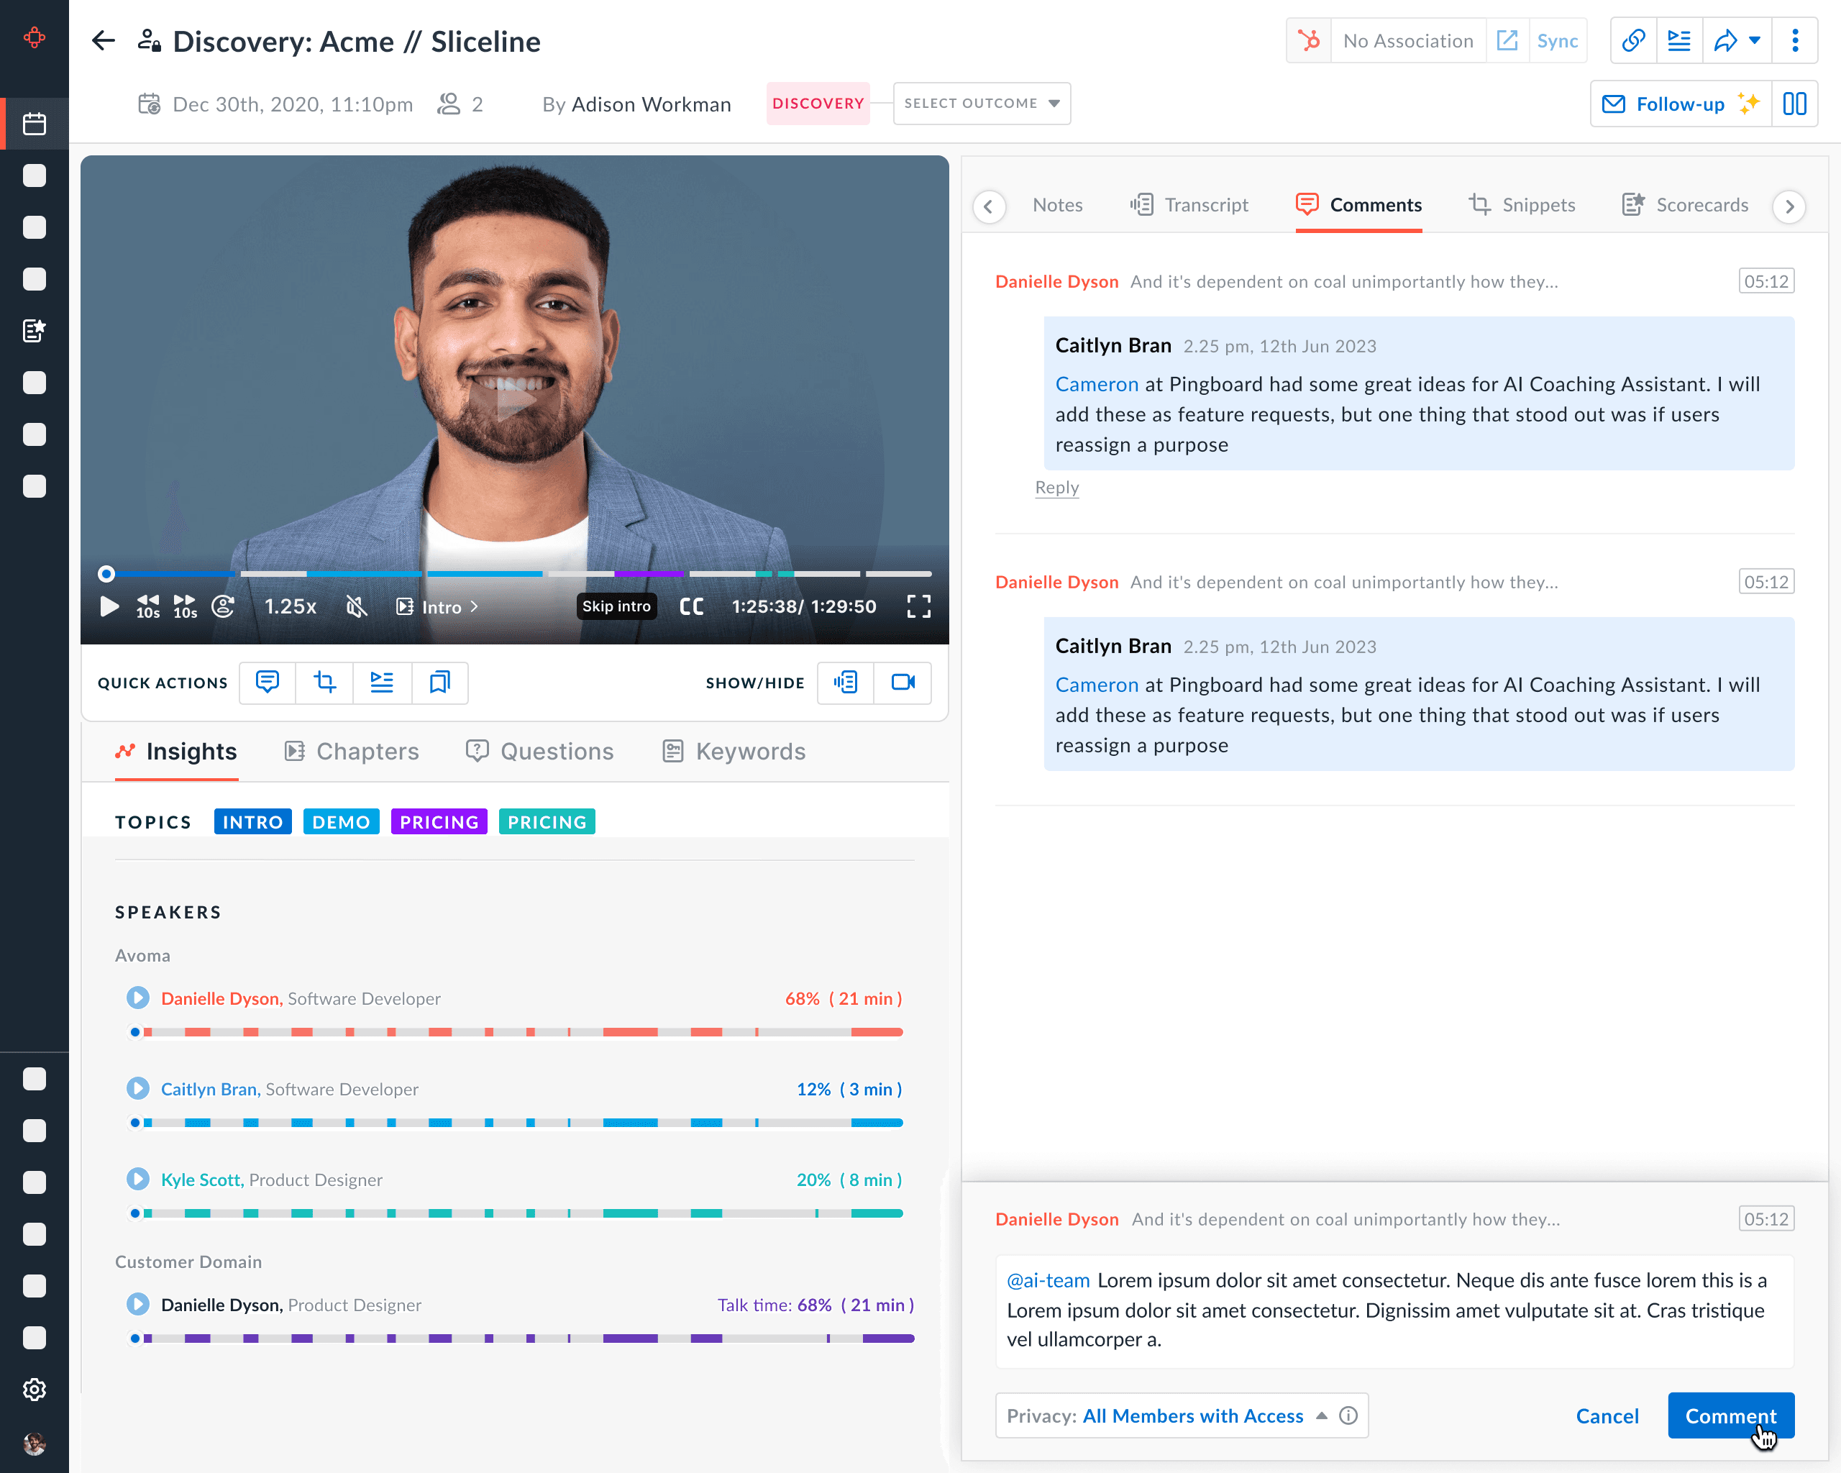Click the video progress bar handle
1841x1473 pixels.
pyautogui.click(x=106, y=574)
